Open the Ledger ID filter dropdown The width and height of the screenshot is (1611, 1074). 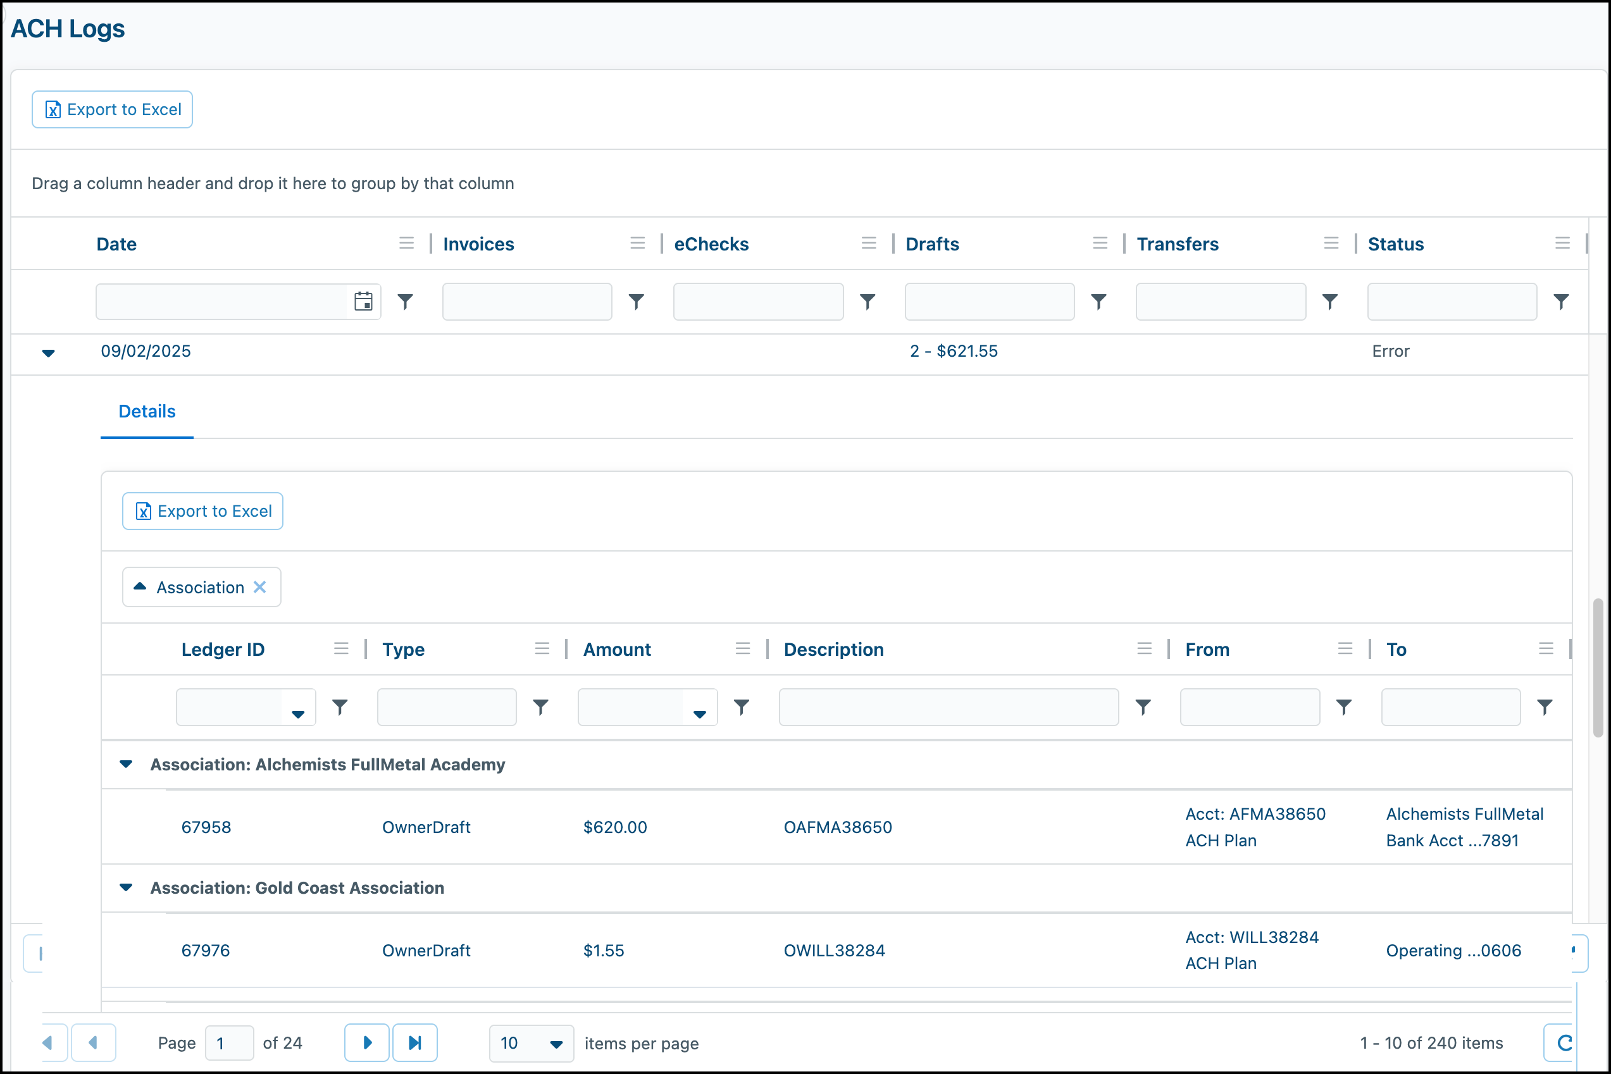click(298, 712)
